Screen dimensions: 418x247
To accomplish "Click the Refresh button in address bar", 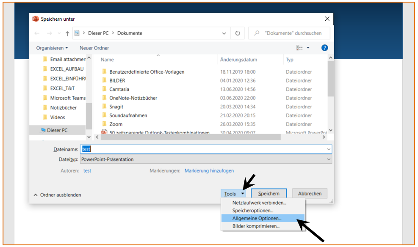I will tap(238, 33).
